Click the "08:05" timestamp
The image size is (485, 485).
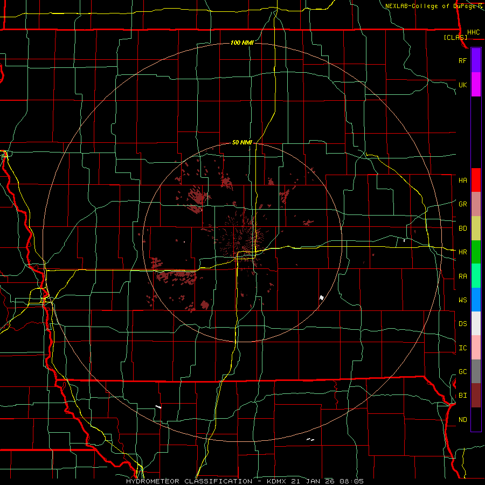(x=351, y=481)
